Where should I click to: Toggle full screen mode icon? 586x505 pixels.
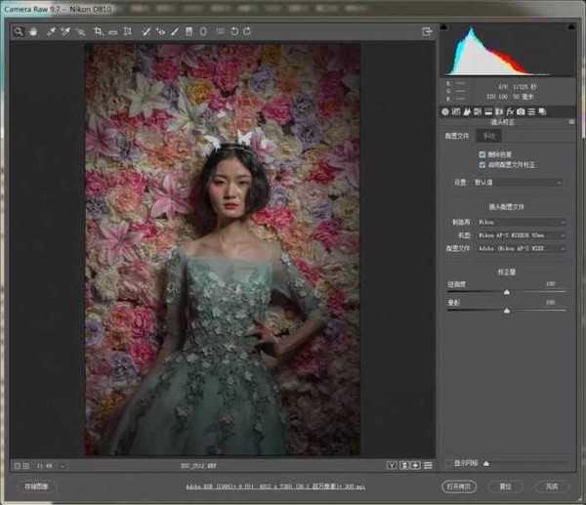(427, 32)
